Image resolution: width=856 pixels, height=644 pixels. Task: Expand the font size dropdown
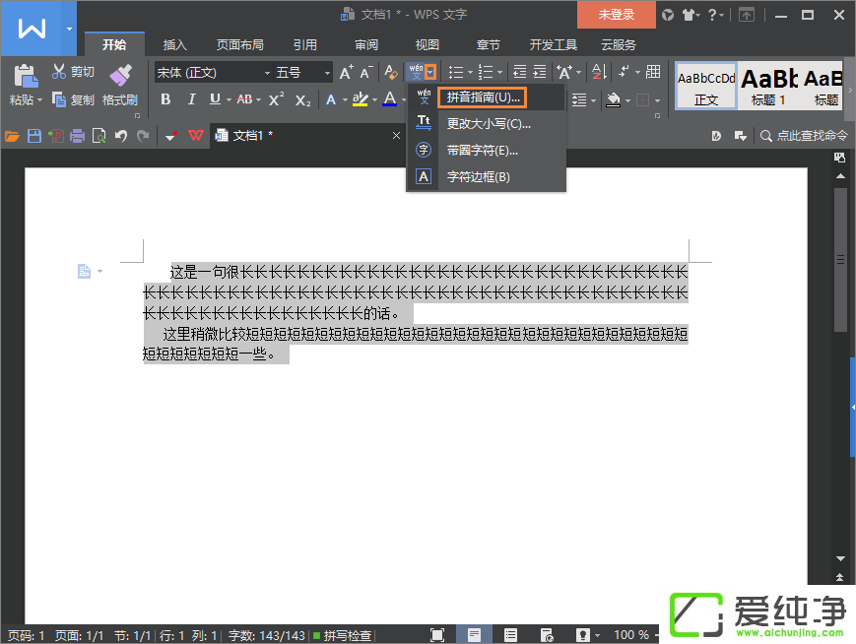pos(327,73)
